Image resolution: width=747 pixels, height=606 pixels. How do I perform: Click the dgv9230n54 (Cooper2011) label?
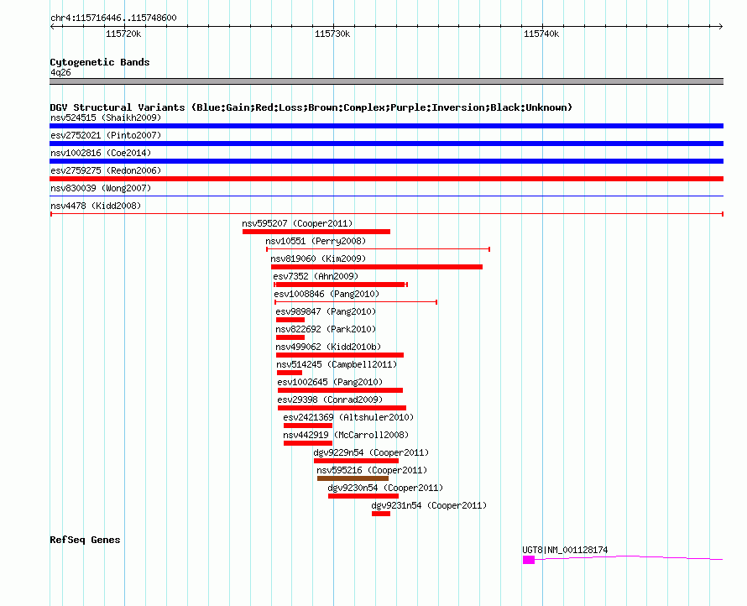pos(385,488)
